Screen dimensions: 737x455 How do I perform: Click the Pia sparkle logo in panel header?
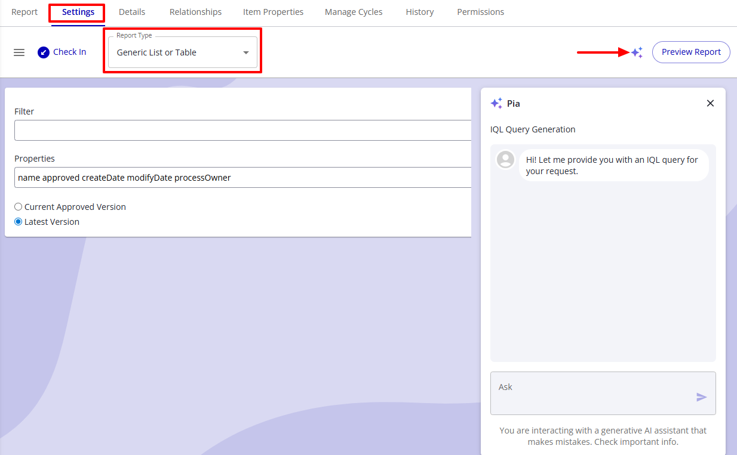496,103
